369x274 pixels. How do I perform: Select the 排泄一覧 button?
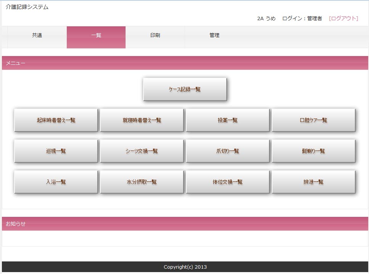click(314, 182)
